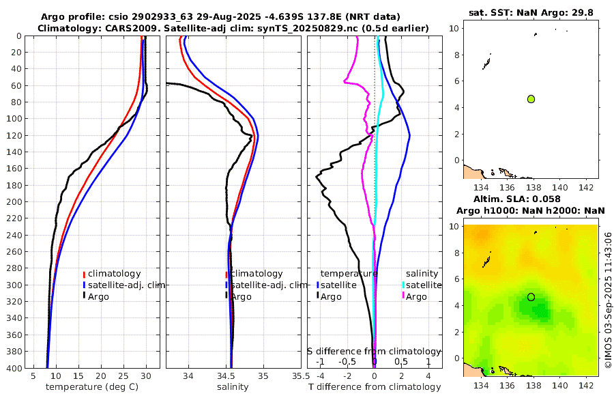Click the 'Altim. SLA: 0.058' heading
The height and width of the screenshot is (396, 614).
click(x=517, y=199)
